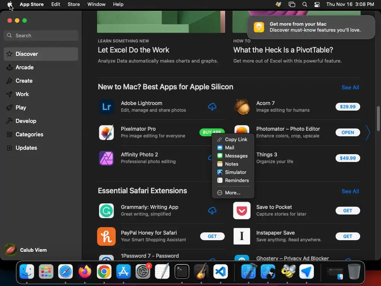Share via Messages in popup menu

point(233,156)
